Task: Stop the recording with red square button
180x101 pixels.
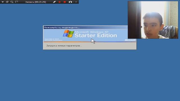Action: pyautogui.click(x=65, y=2)
